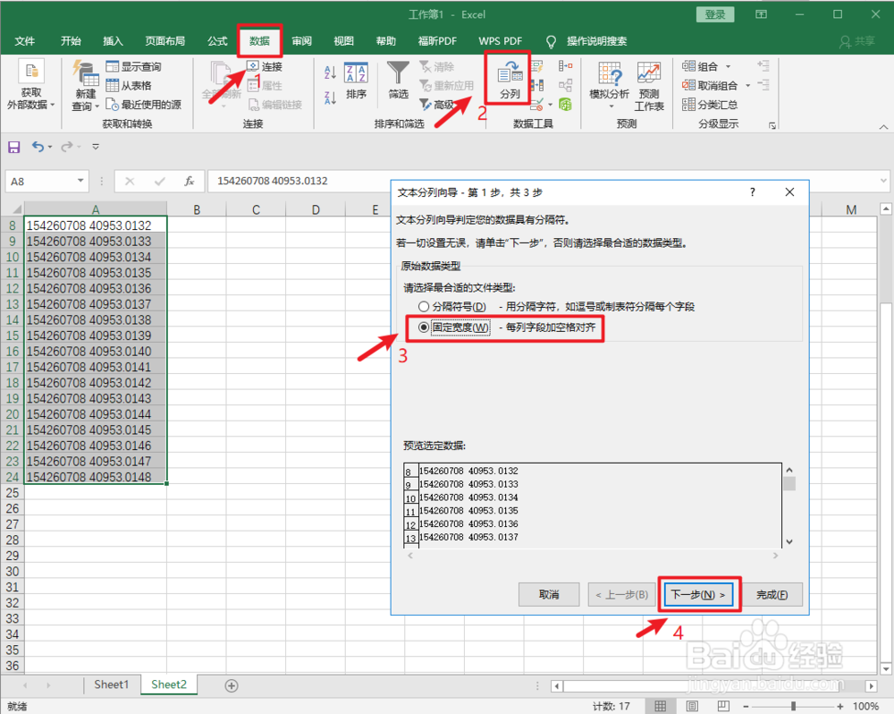
Task: Open Recently Used Sources
Action: pos(144,105)
